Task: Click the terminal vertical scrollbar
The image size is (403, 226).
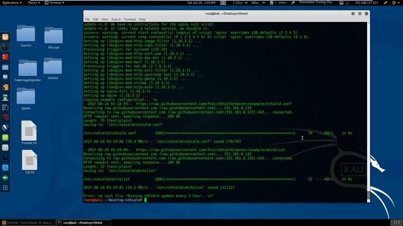Action: [368, 112]
